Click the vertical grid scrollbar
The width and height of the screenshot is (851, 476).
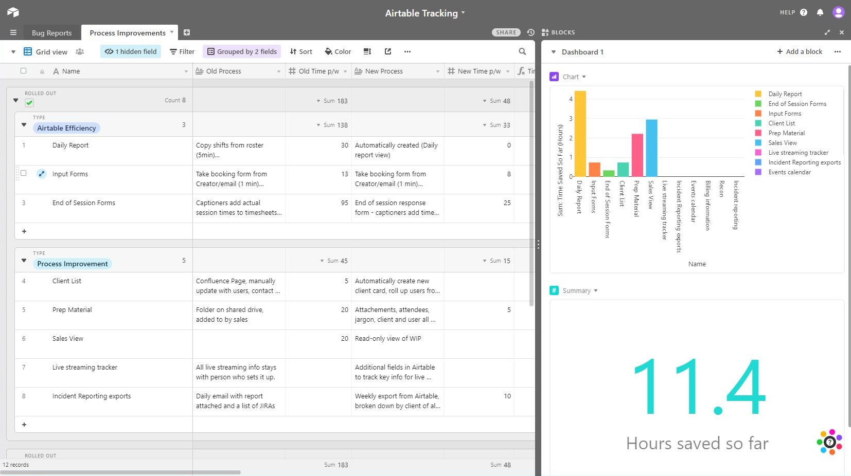[x=531, y=193]
